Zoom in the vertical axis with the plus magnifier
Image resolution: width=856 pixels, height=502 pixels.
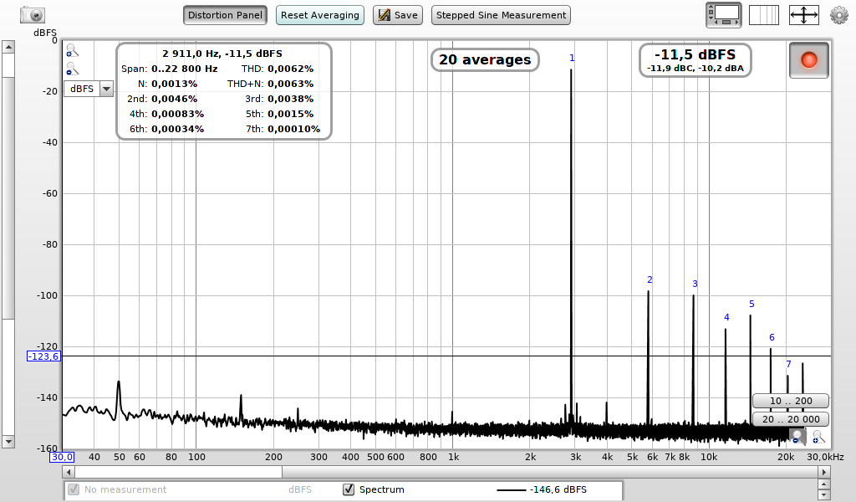72,51
